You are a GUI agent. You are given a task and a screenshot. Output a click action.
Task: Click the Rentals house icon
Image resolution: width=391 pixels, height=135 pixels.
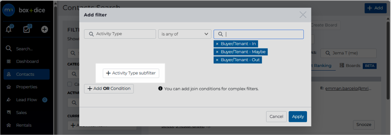(x=9, y=125)
